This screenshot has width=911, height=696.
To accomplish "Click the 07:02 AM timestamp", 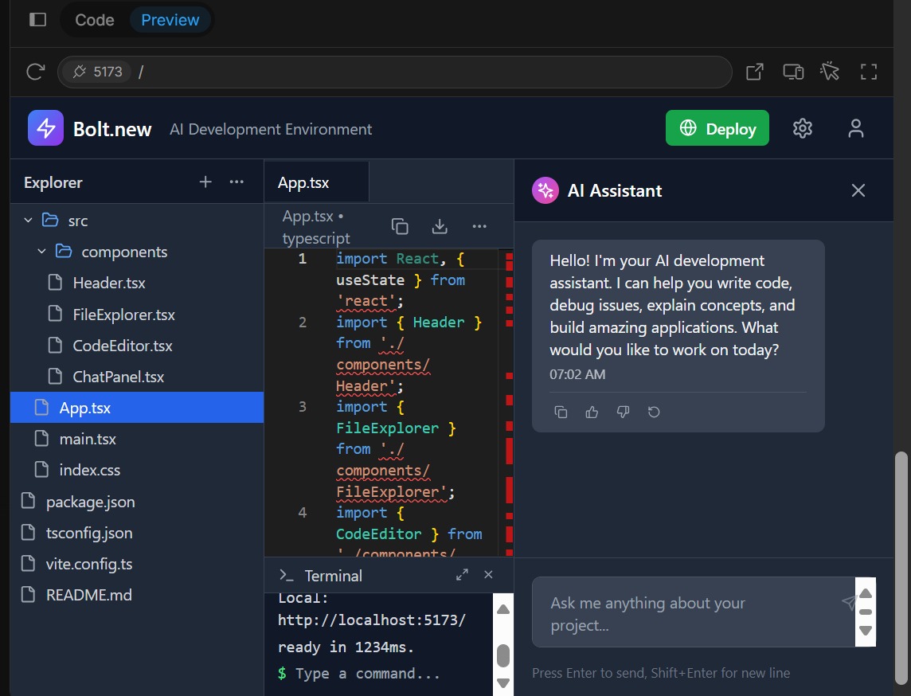I will point(577,374).
